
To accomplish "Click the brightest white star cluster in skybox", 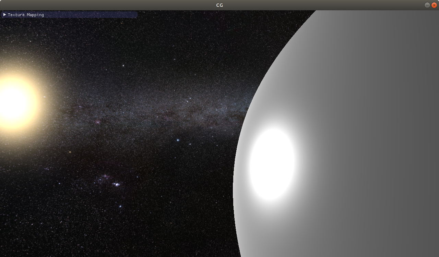I will 117,184.
